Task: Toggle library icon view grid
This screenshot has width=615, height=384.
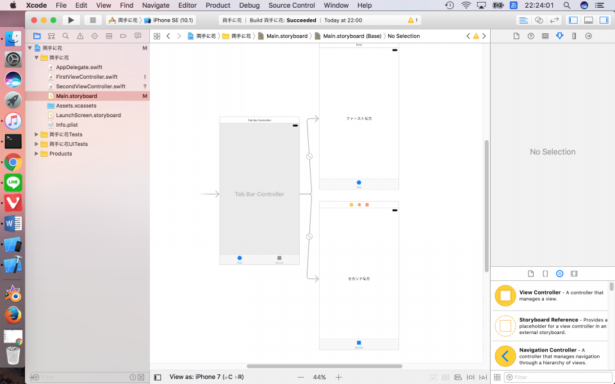Action: [x=497, y=378]
